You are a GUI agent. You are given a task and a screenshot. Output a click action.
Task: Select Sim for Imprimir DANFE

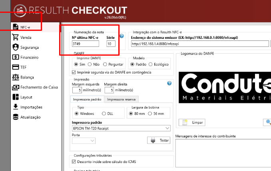76,64
